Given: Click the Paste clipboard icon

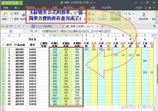Looking at the screenshot, I should pos(5,14).
